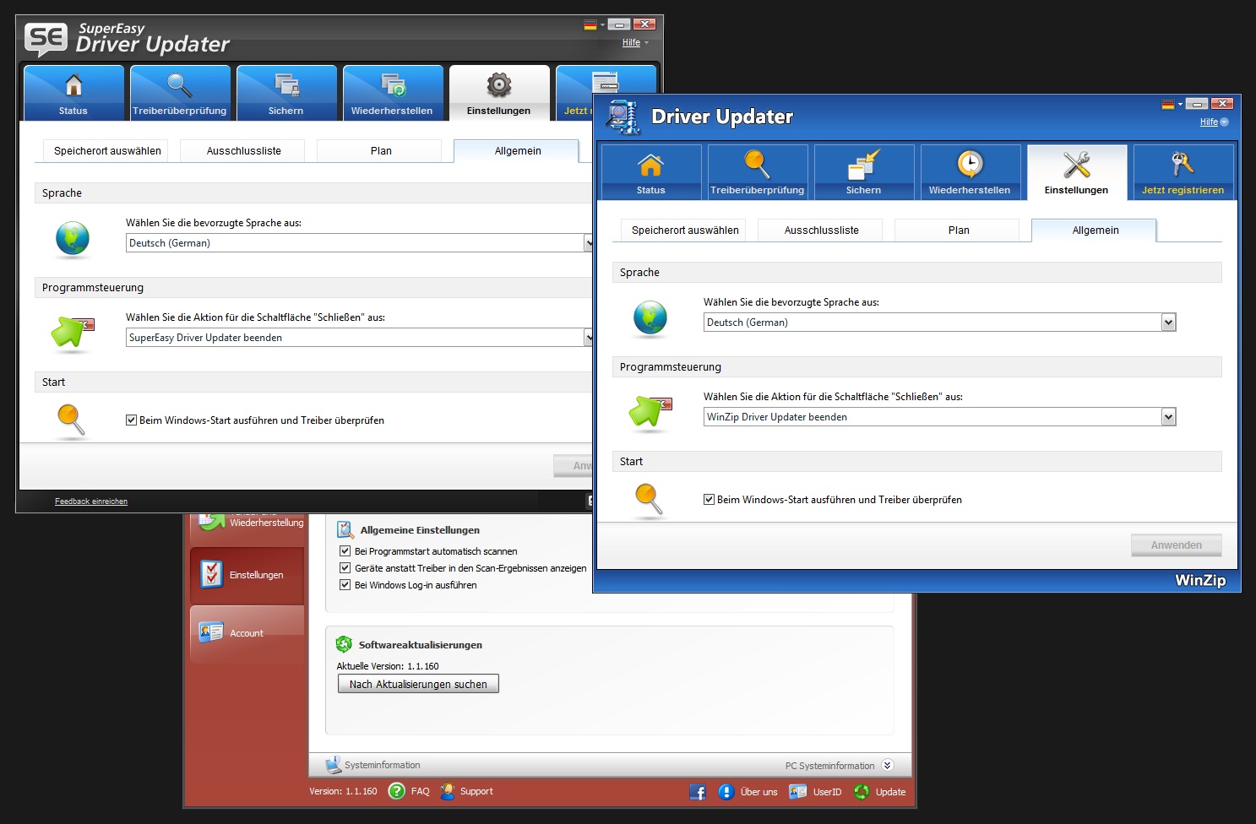This screenshot has height=824, width=1256.
Task: Switch to Ausschlussliste tab in SuperEasy window
Action: [x=243, y=150]
